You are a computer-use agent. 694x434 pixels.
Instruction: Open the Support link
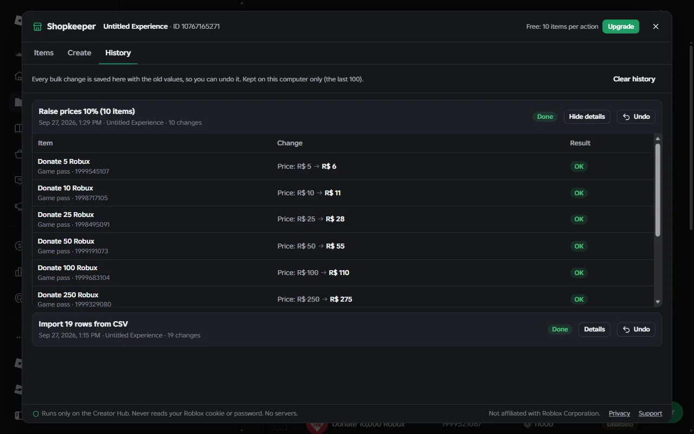[x=650, y=413]
